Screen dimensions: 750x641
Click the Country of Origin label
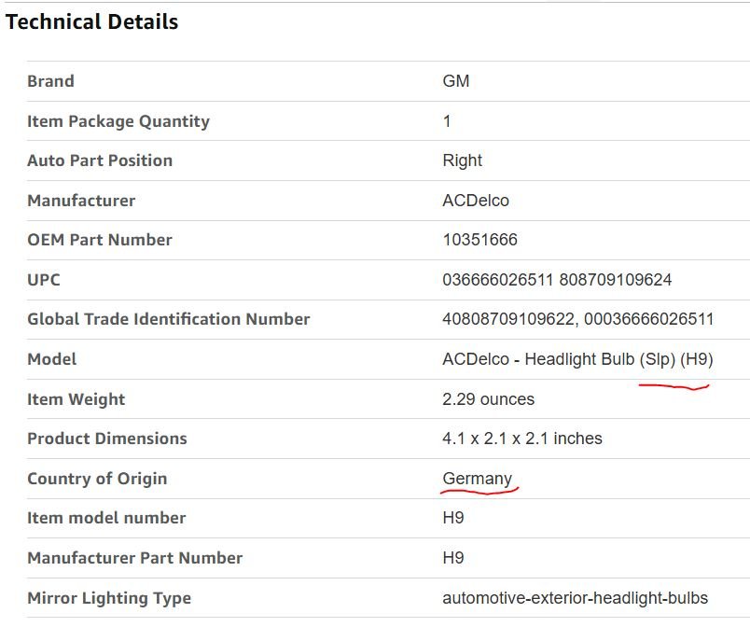pyautogui.click(x=97, y=479)
